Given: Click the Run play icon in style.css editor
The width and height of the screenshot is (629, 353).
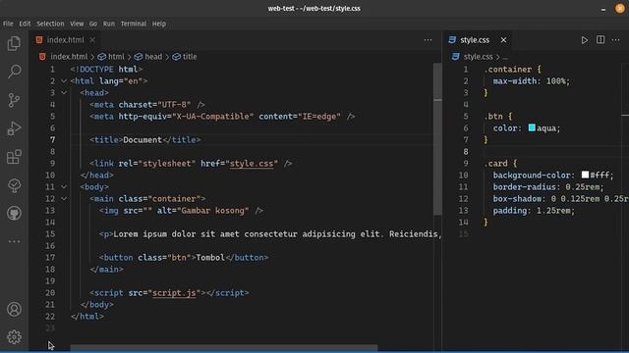Looking at the screenshot, I should [585, 40].
